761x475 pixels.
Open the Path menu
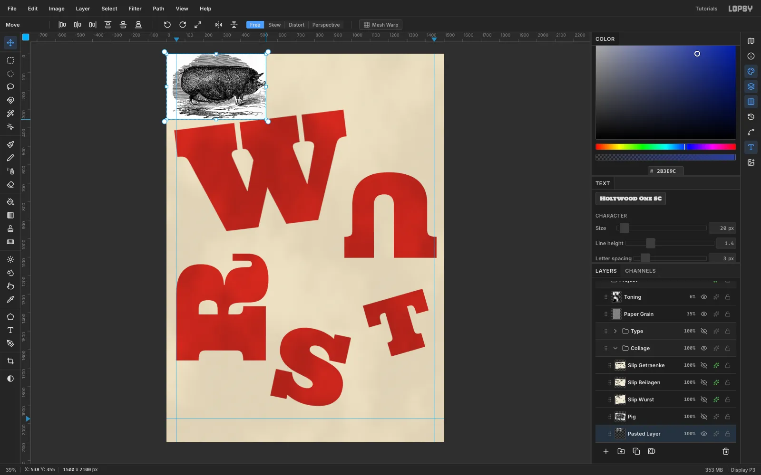[x=158, y=9]
